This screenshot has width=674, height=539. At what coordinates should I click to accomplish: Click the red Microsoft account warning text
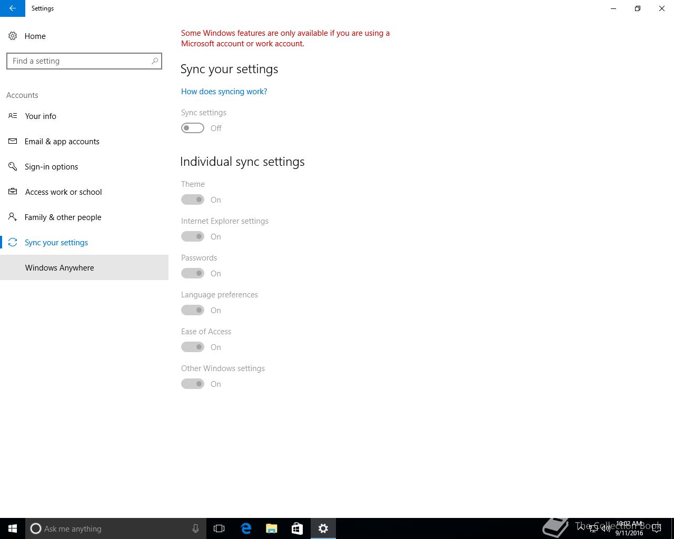[x=285, y=38]
